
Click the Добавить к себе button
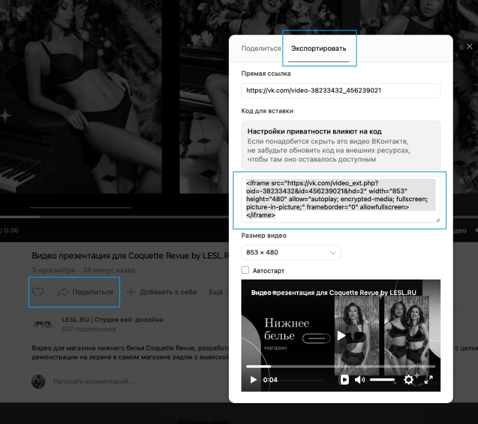[x=161, y=292]
